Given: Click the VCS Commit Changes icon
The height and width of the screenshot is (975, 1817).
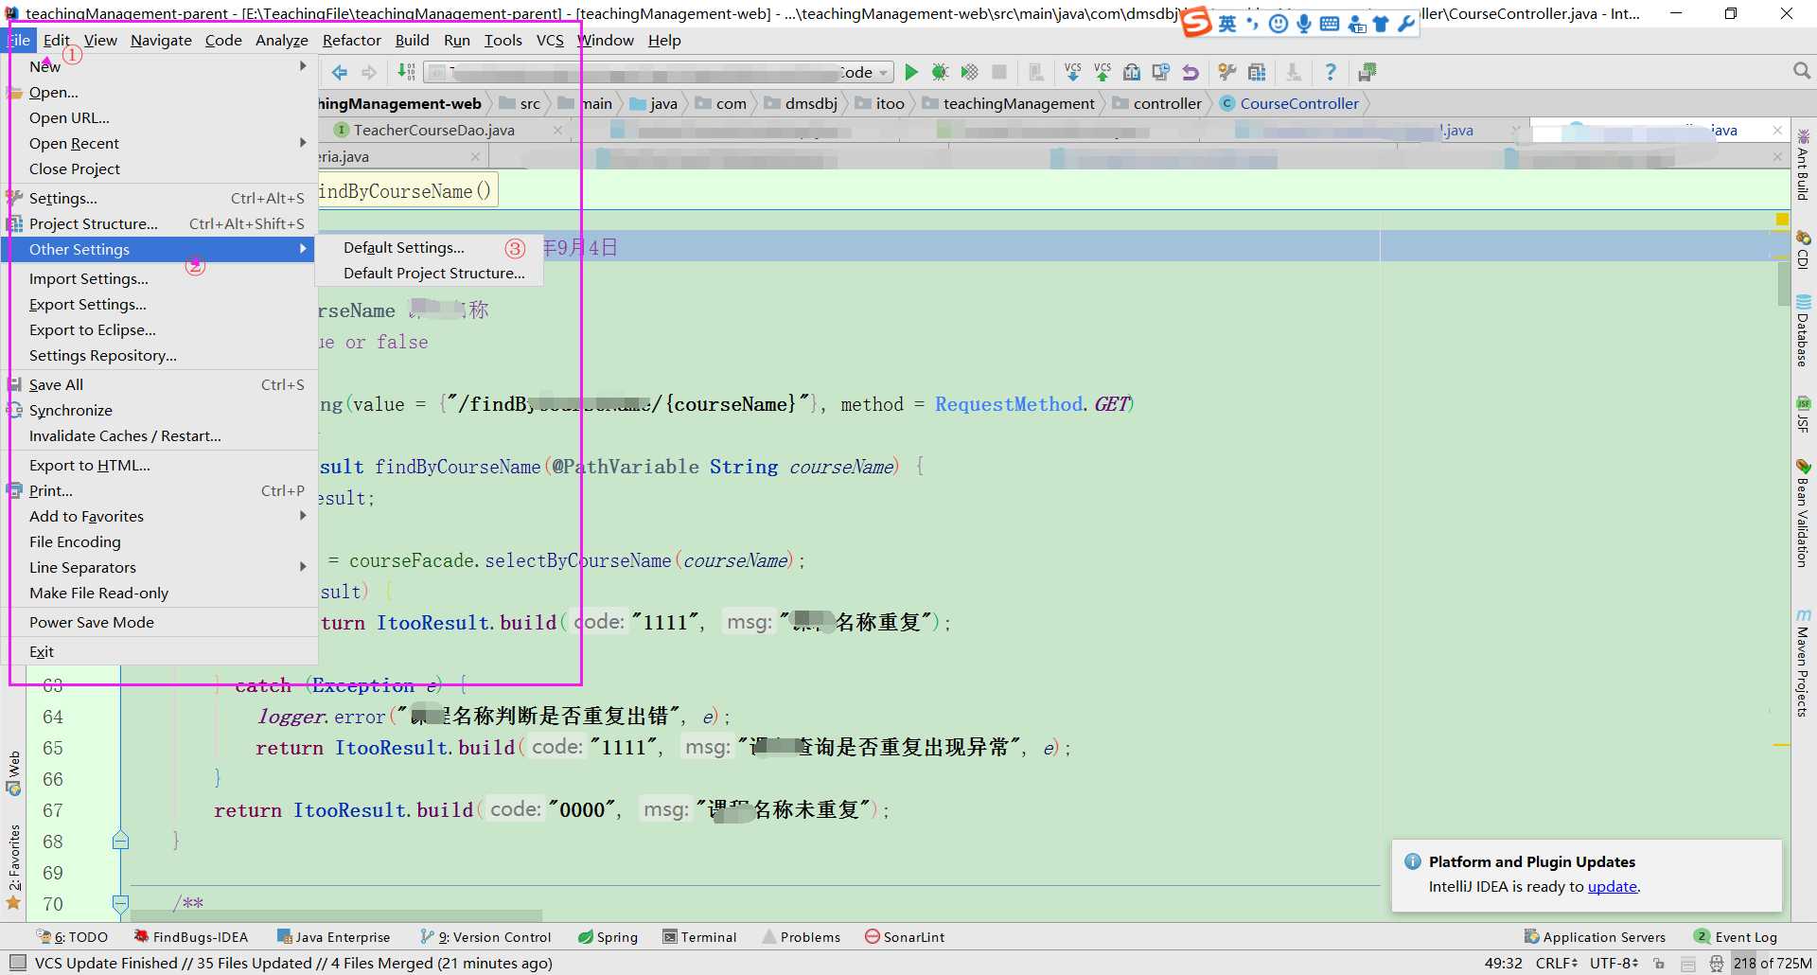Looking at the screenshot, I should pos(1103,72).
